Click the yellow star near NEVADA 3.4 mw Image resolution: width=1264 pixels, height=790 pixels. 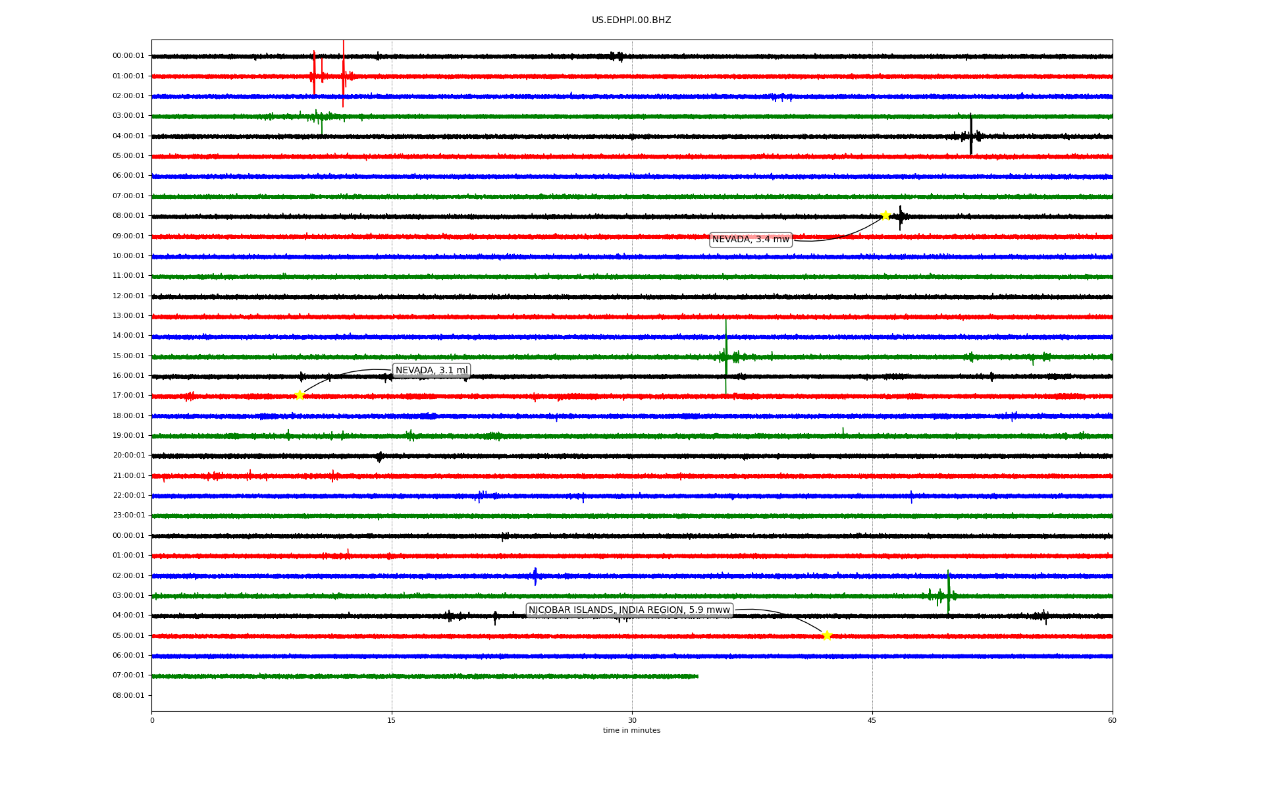click(885, 215)
